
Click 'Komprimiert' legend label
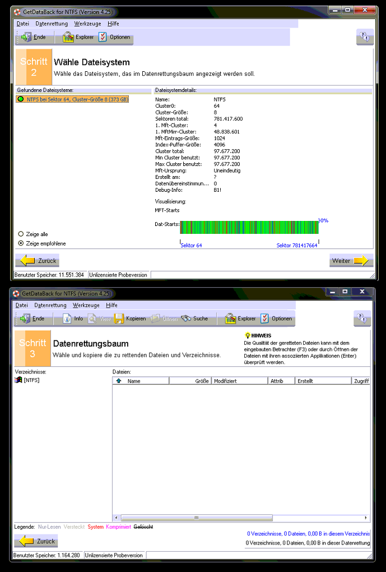click(x=118, y=527)
